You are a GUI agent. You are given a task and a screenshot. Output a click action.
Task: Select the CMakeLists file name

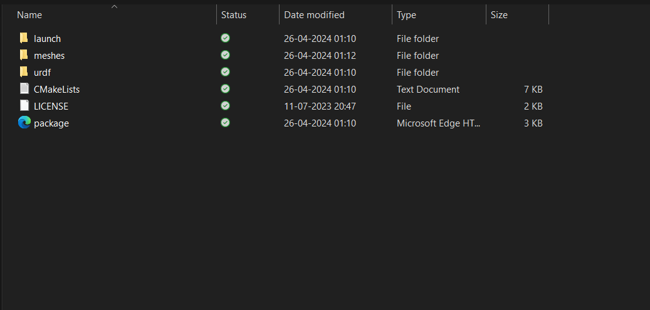click(x=56, y=90)
